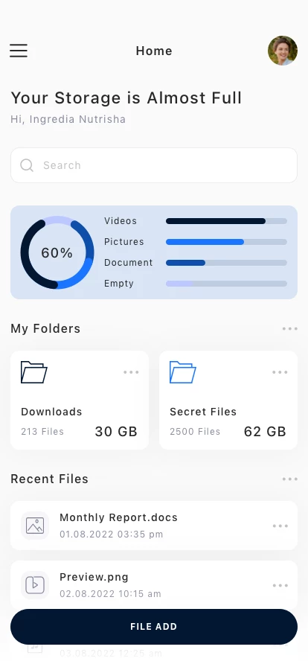This screenshot has width=308, height=667.
Task: Open Monthly Report.docs file
Action: [x=154, y=526]
